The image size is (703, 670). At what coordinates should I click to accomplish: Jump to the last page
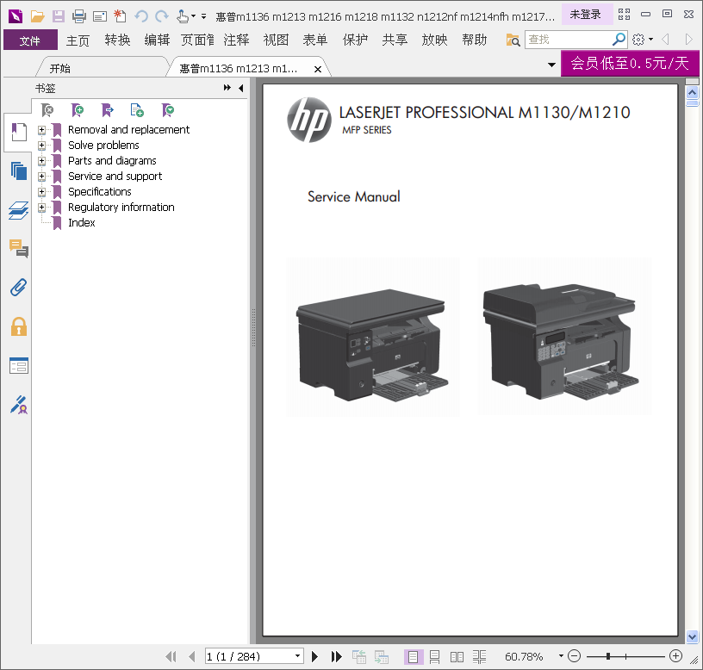[336, 656]
